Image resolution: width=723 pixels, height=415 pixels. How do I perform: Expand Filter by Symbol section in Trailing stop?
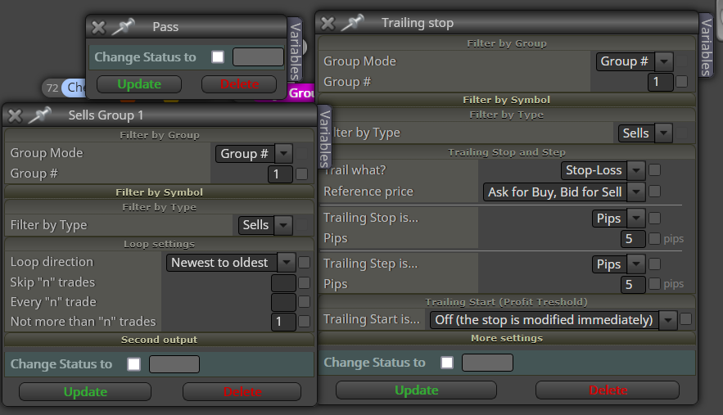click(506, 100)
